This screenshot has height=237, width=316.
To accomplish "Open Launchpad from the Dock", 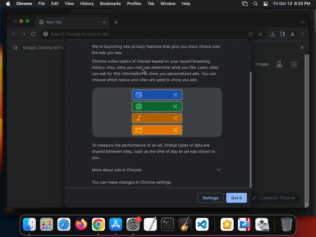I will 47,224.
